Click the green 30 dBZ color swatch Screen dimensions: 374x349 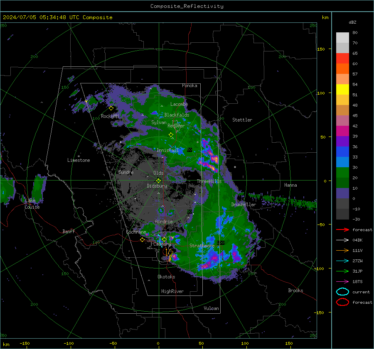click(x=342, y=172)
